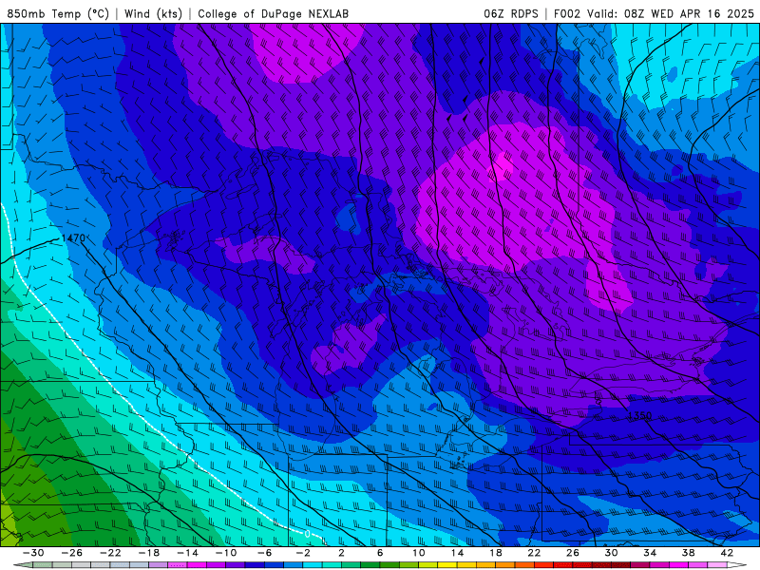Click the 18 color bar label
This screenshot has width=760, height=570.
(x=495, y=553)
